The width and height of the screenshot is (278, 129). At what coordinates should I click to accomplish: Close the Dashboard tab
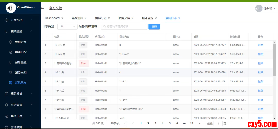pos(62,18)
